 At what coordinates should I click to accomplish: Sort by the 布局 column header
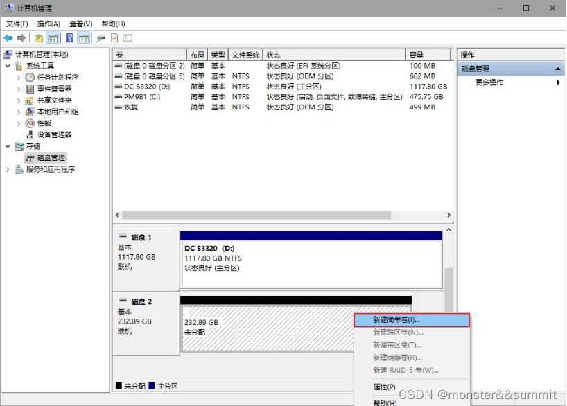point(197,55)
